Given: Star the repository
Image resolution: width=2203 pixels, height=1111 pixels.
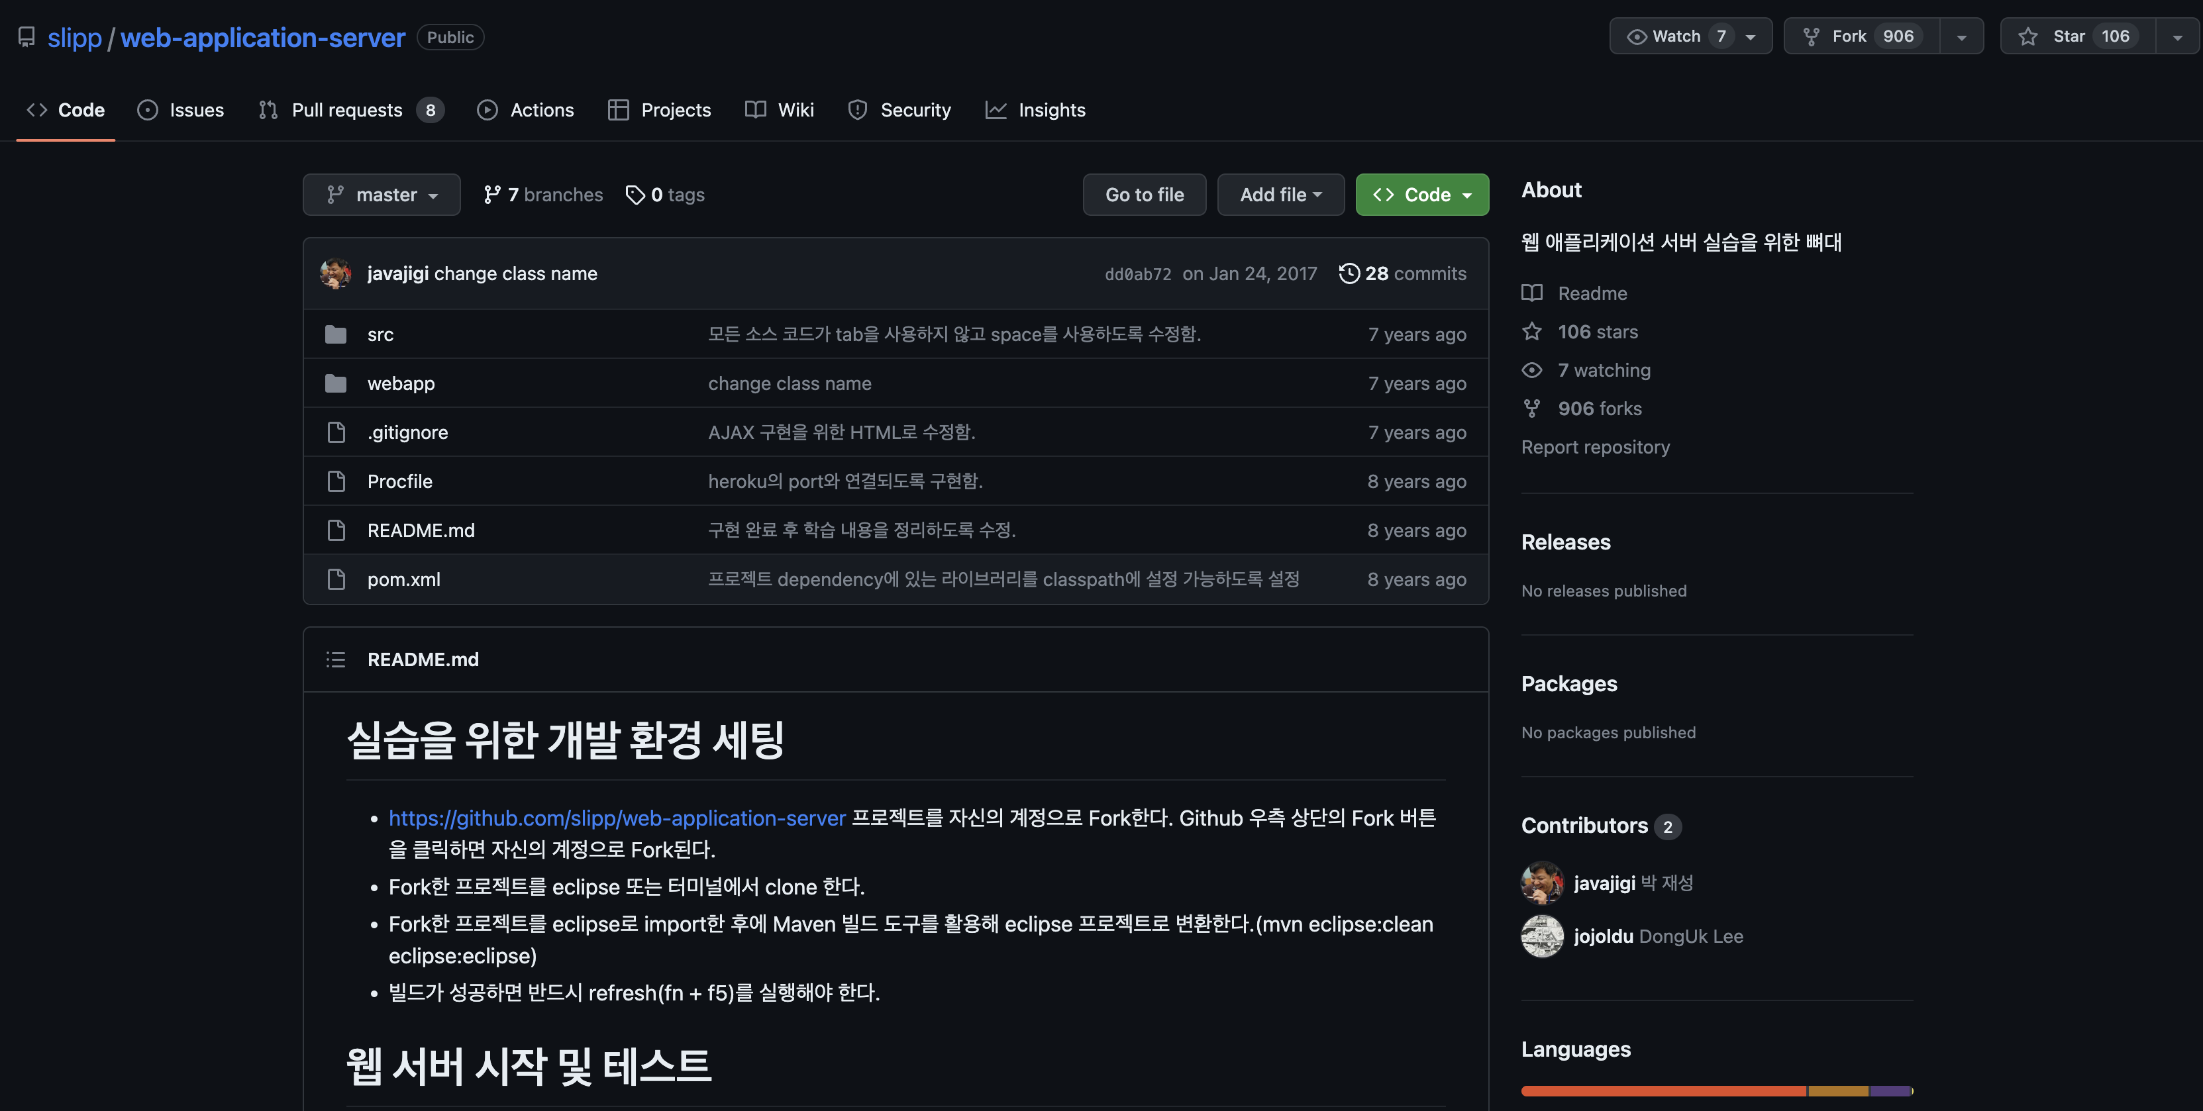Looking at the screenshot, I should [2078, 36].
